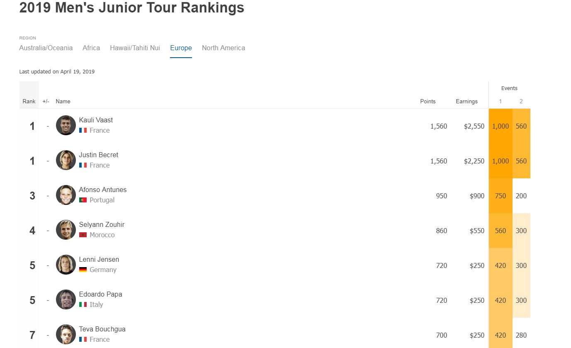Click Selyann Zouhir's 300 event 2 cell

pos(521,231)
